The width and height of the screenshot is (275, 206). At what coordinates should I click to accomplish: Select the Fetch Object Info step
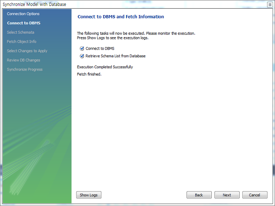(22, 42)
